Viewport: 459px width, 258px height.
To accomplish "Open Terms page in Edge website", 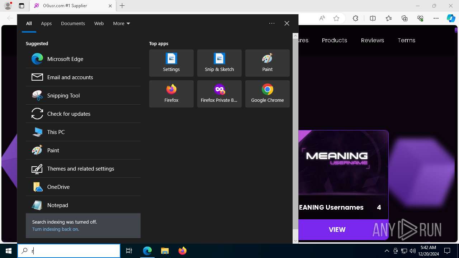I will point(406,40).
